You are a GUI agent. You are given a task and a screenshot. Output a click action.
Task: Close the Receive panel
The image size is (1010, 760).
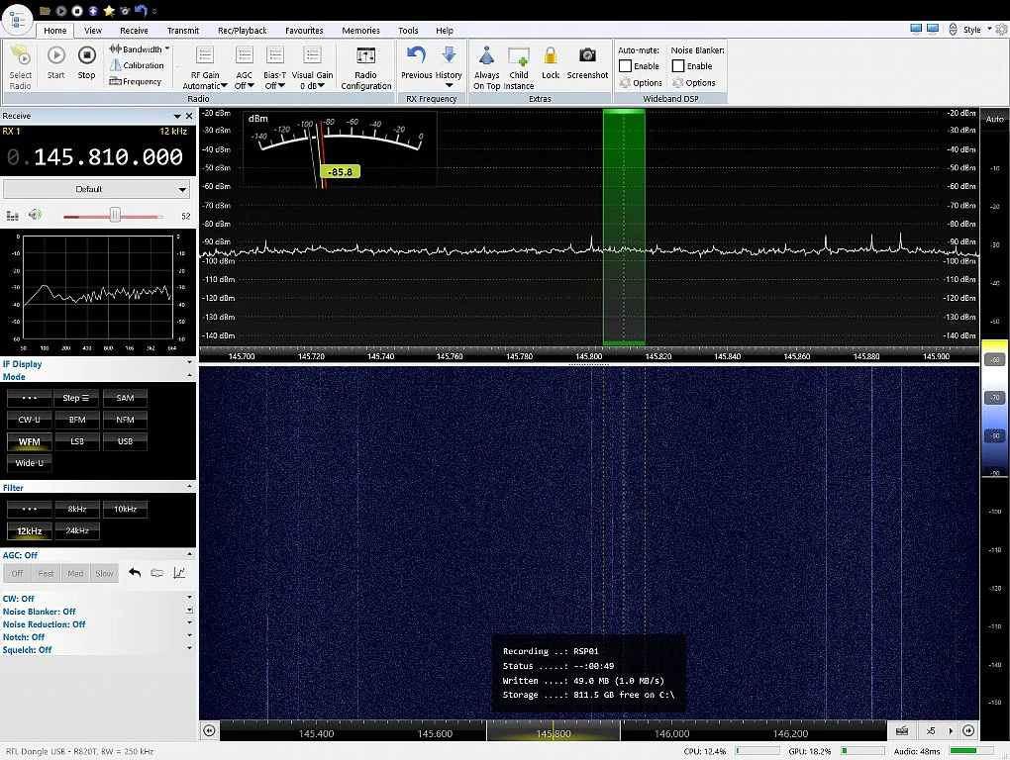point(189,116)
